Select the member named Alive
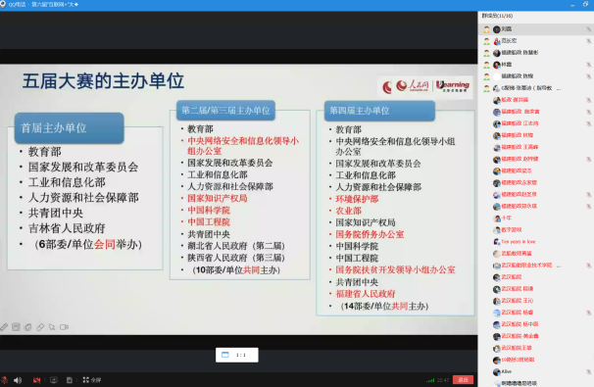 coord(507,371)
